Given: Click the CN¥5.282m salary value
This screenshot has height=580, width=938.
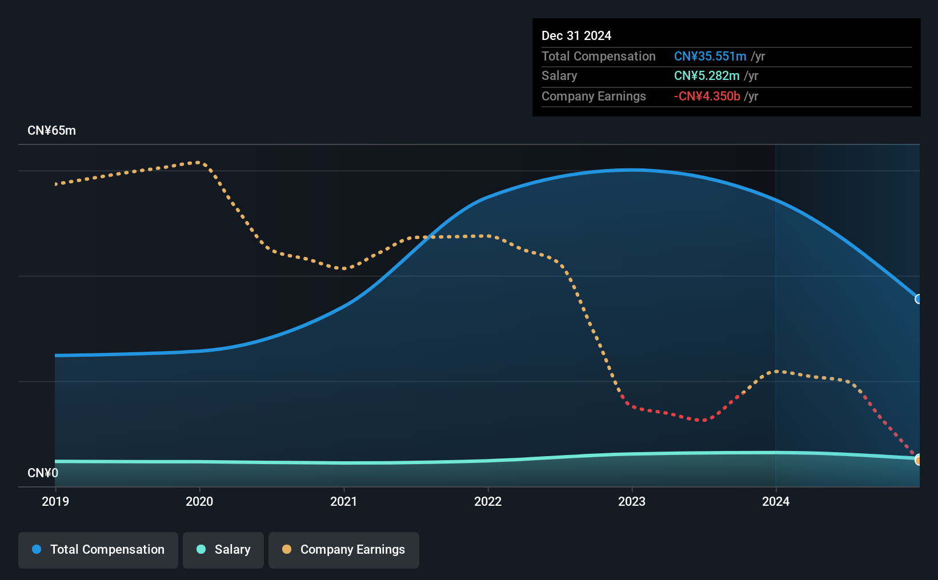Looking at the screenshot, I should (707, 76).
